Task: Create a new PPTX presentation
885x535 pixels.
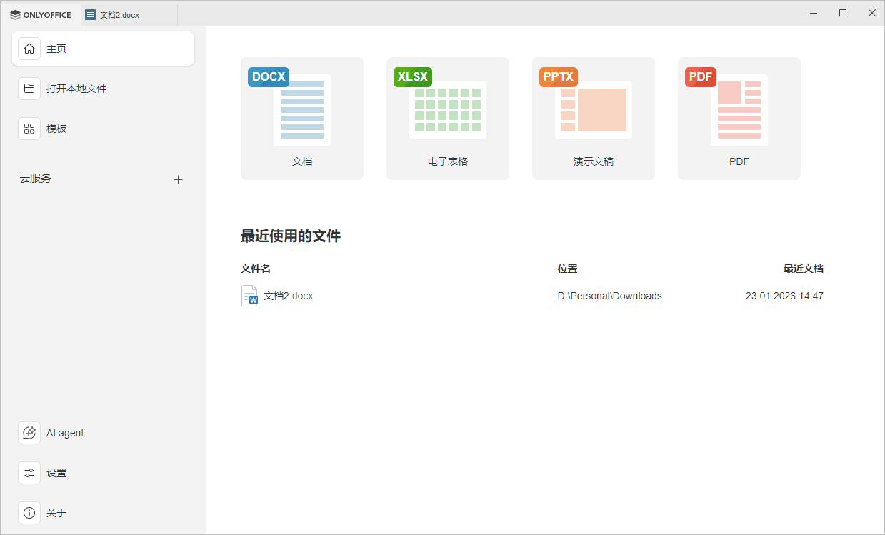Action: tap(594, 118)
